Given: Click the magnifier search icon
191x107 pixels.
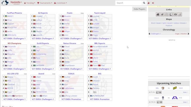Looking at the screenshot, I should (144, 3).
